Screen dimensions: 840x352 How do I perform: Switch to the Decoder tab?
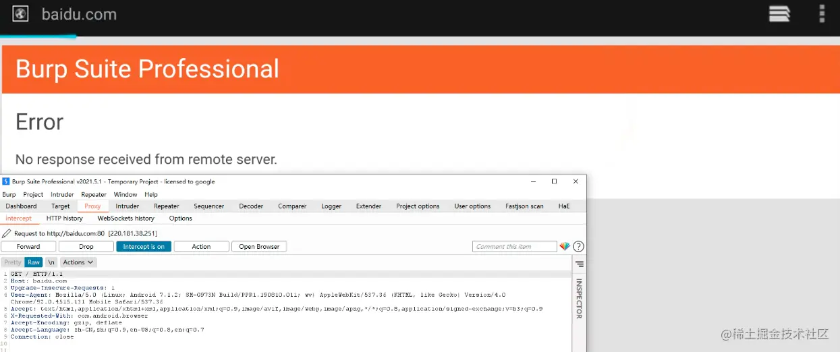(x=251, y=206)
